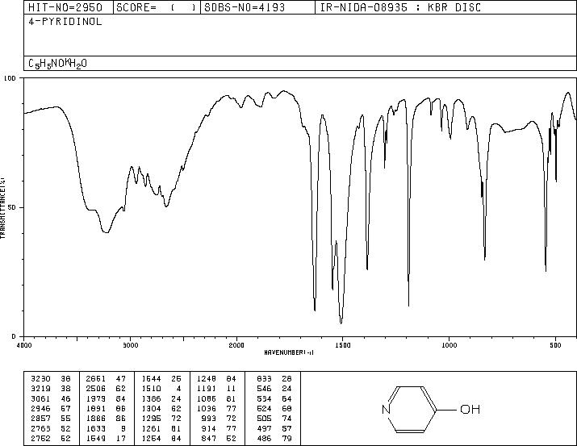Click the transmittance value 4 beside 1510
The image size is (577, 446).
point(178,389)
